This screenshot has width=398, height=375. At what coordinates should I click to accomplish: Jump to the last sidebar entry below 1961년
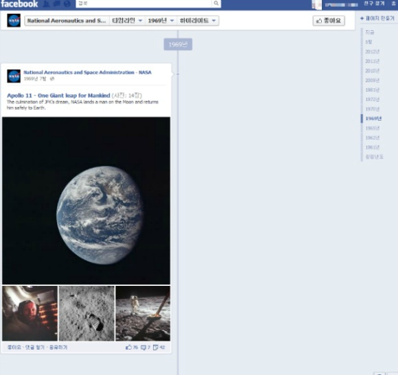pos(374,157)
